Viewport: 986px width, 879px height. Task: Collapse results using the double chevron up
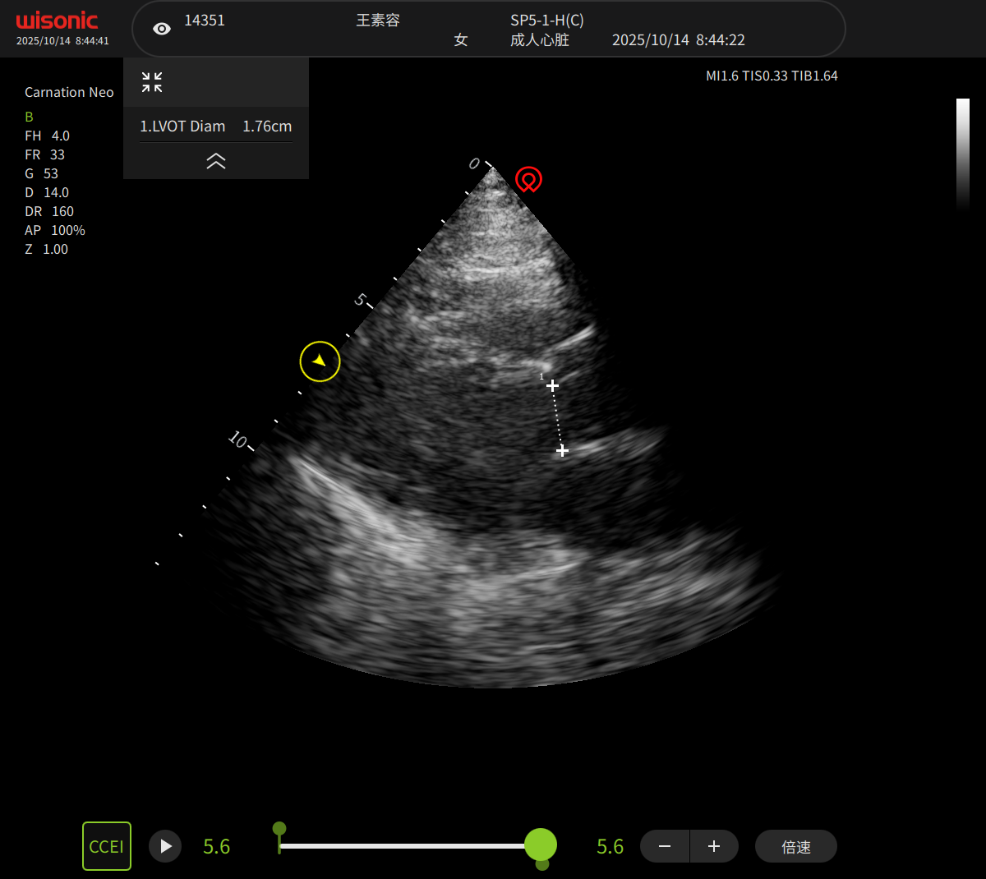coord(216,161)
